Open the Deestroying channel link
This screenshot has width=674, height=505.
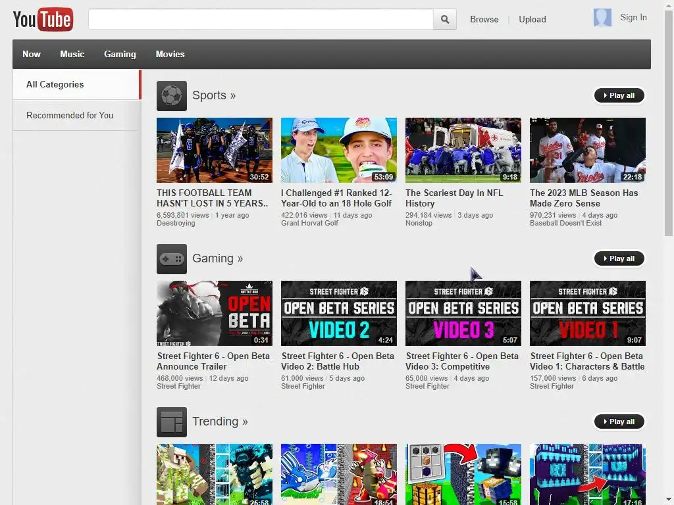point(176,224)
